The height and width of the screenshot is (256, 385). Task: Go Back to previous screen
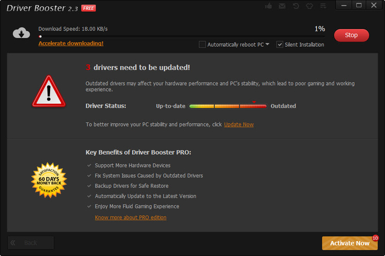click(31, 243)
